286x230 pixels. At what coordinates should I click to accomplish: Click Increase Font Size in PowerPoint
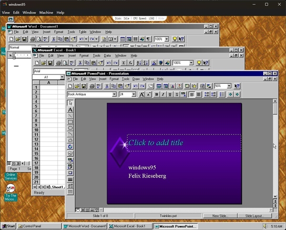pyautogui.click(x=142, y=95)
